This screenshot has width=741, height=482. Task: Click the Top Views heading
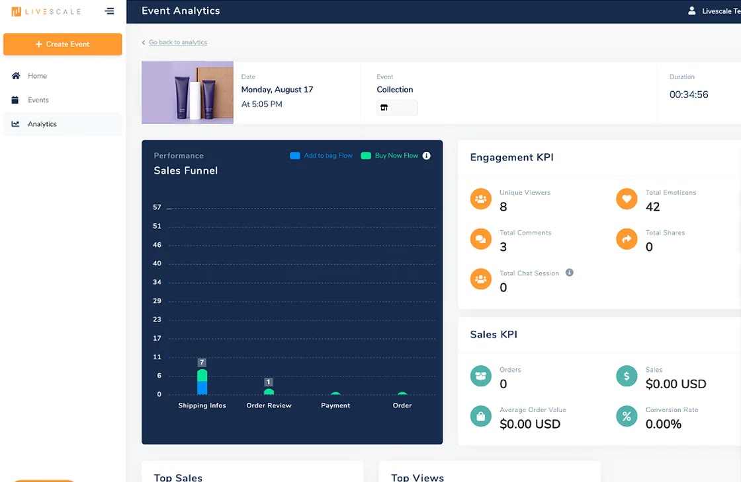417,477
